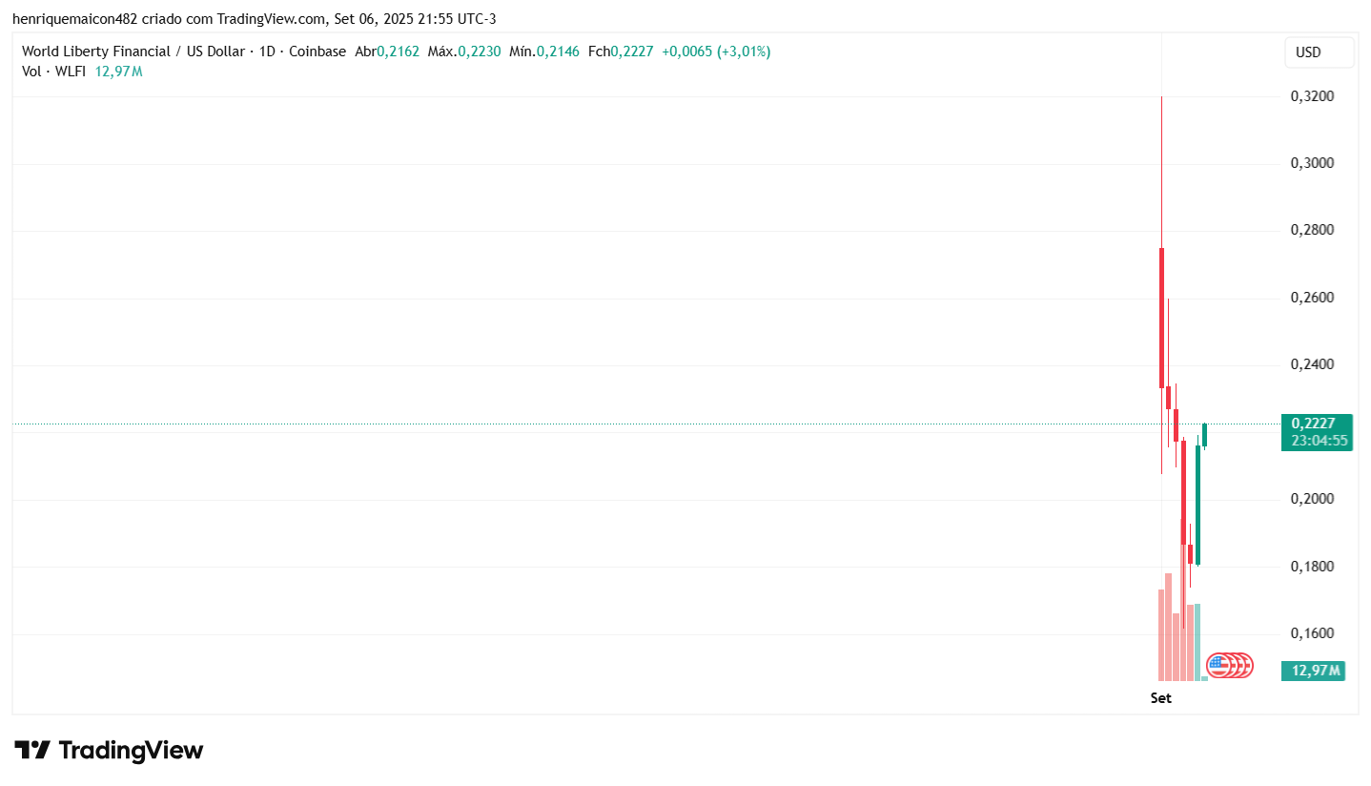
Task: Select the Mín. 0,2146 low value
Action: (x=544, y=52)
